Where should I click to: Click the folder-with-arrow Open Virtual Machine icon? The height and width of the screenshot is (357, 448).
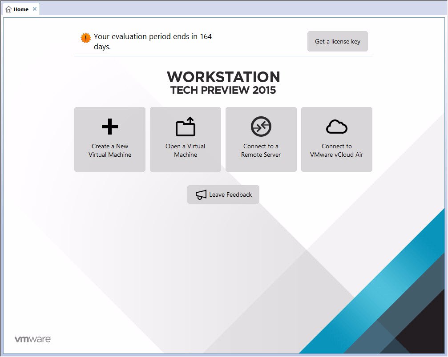click(186, 126)
